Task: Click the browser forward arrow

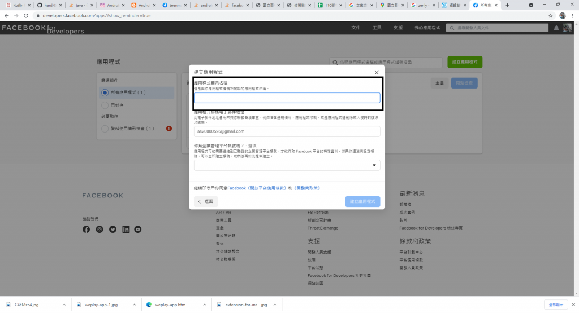Action: click(16, 16)
